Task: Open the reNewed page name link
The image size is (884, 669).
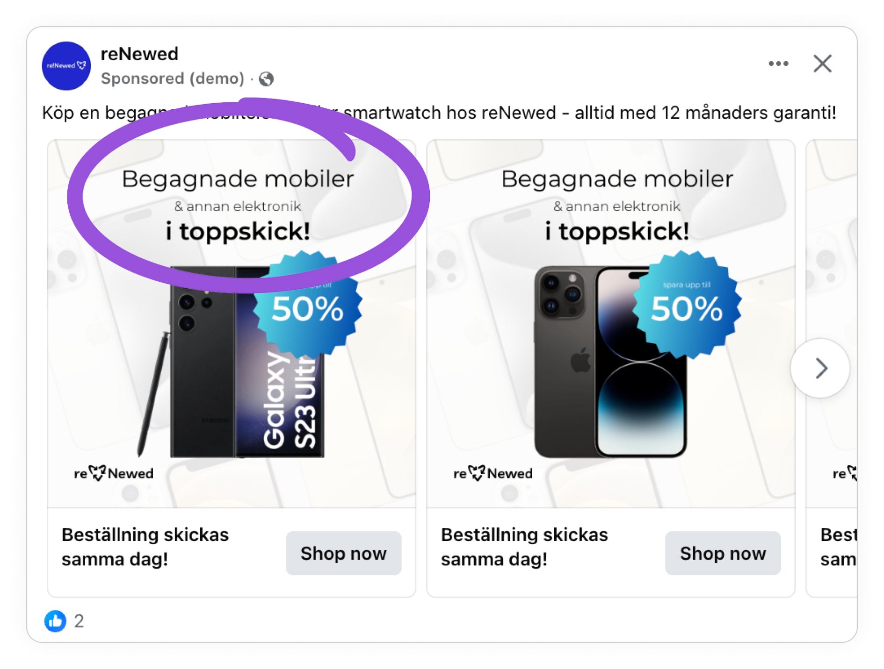Action: 139,54
